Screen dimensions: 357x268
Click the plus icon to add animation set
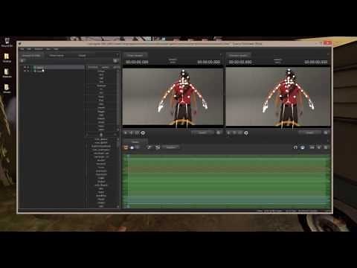pos(22,60)
